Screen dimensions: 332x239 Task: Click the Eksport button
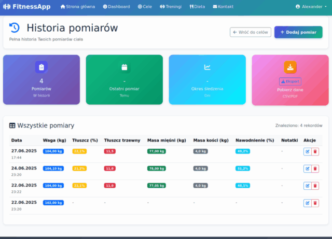(x=290, y=81)
